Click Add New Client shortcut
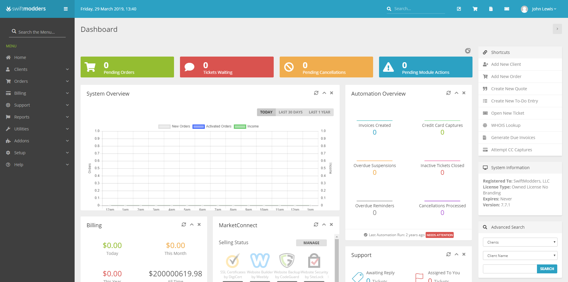Screen dimensions: 568x282 pyautogui.click(x=506, y=64)
